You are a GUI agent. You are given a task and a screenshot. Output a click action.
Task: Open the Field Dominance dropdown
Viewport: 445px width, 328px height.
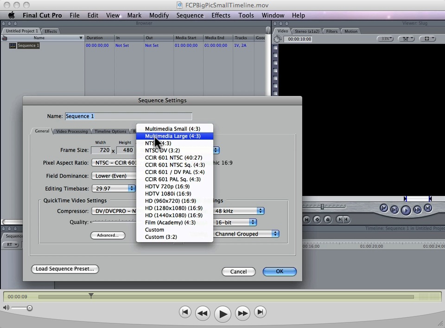click(x=114, y=176)
